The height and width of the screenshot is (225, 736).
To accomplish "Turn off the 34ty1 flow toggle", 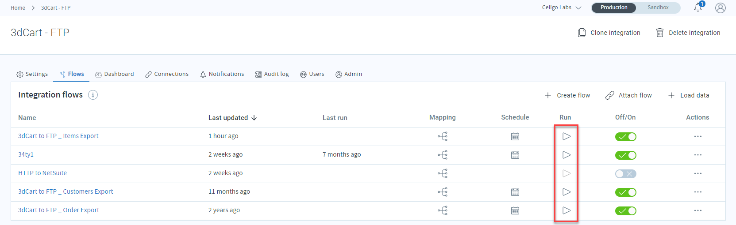I will click(x=626, y=155).
